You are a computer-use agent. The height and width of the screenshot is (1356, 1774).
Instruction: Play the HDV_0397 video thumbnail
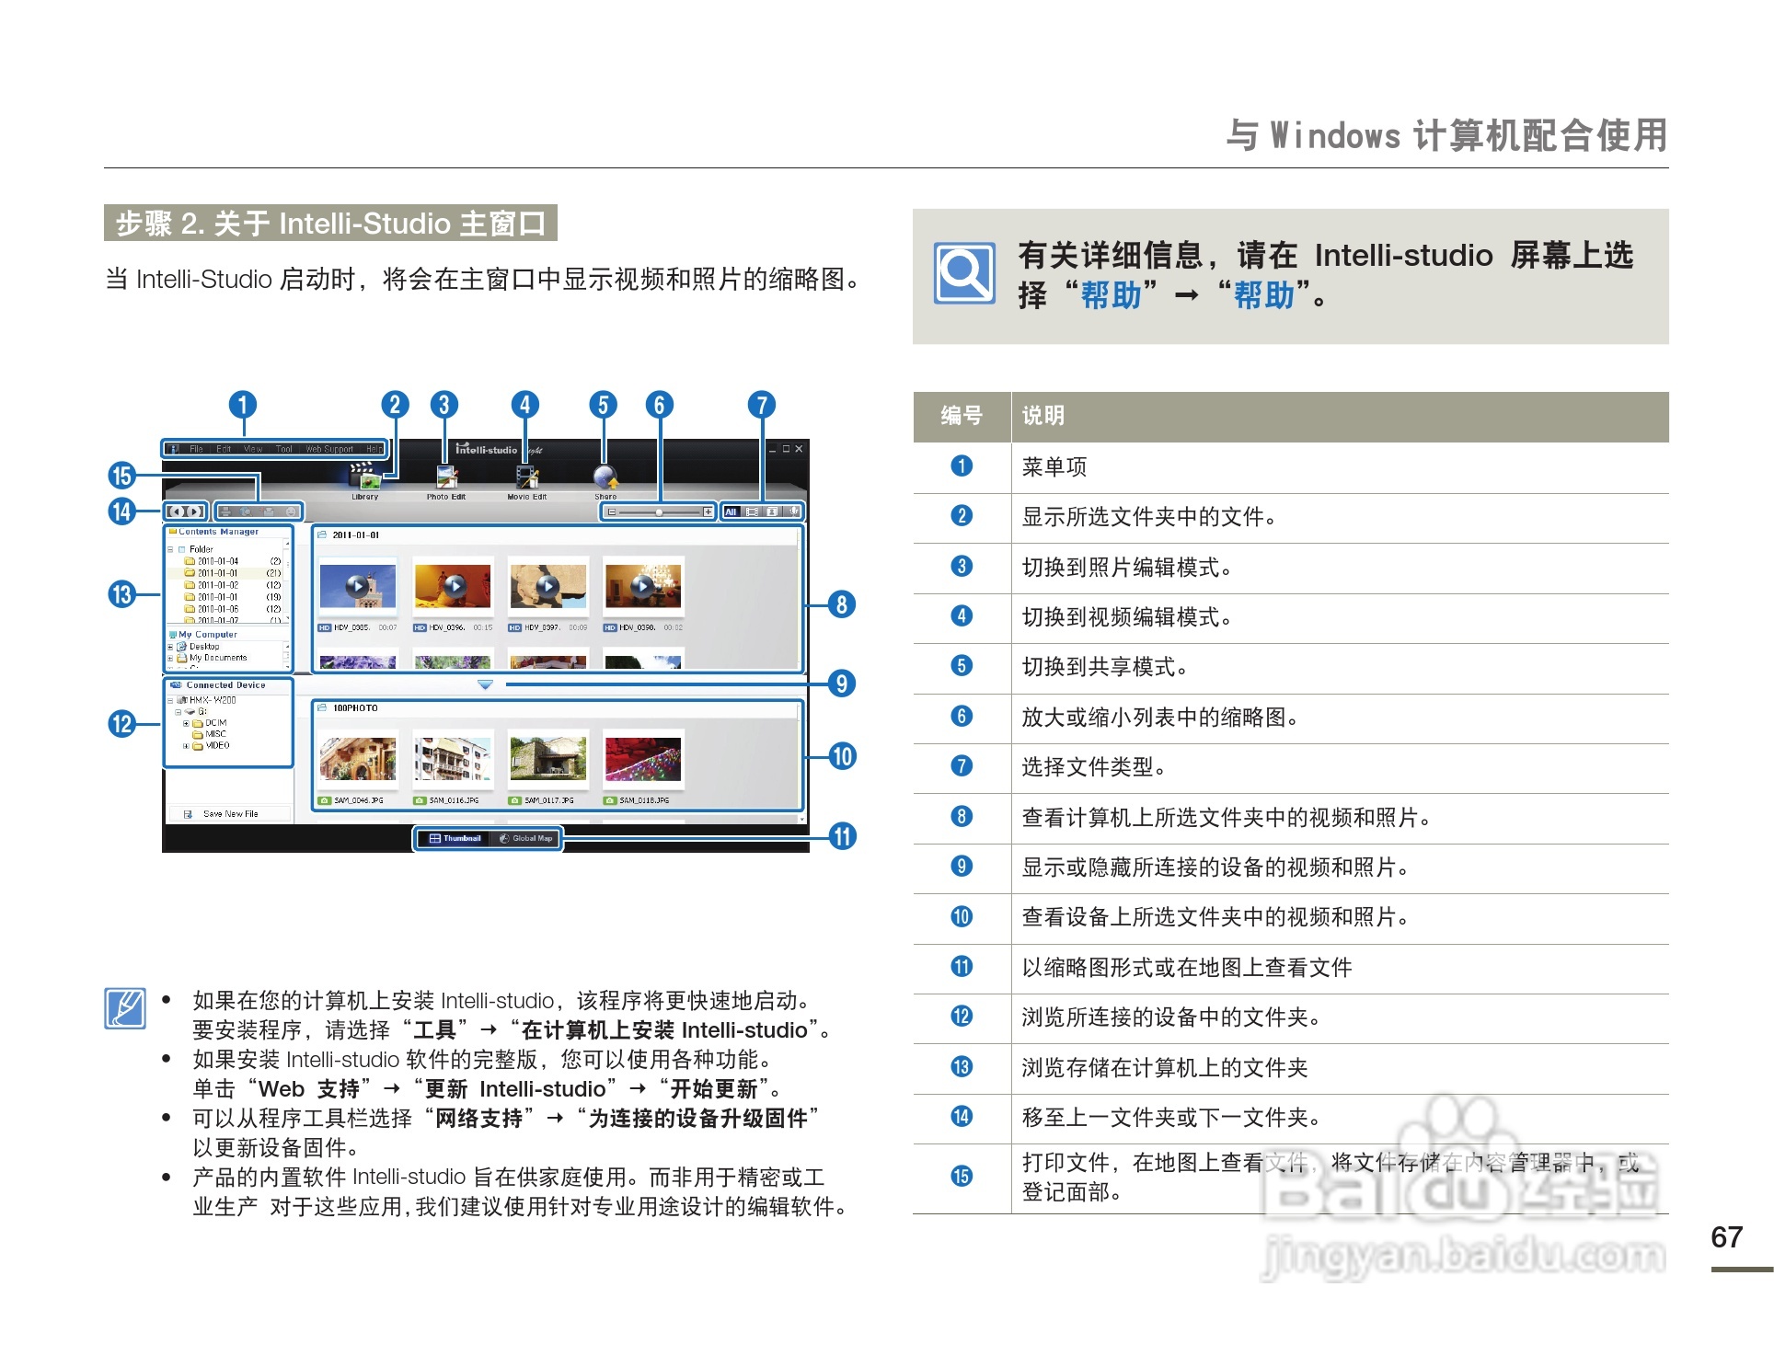[x=547, y=584]
